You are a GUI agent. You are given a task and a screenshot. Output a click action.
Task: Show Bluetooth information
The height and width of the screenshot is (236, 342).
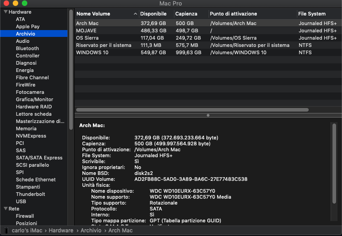click(x=27, y=48)
